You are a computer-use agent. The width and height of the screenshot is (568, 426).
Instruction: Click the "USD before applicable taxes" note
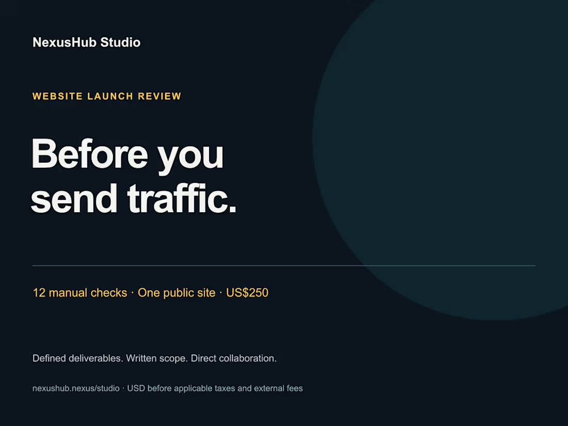(181, 388)
